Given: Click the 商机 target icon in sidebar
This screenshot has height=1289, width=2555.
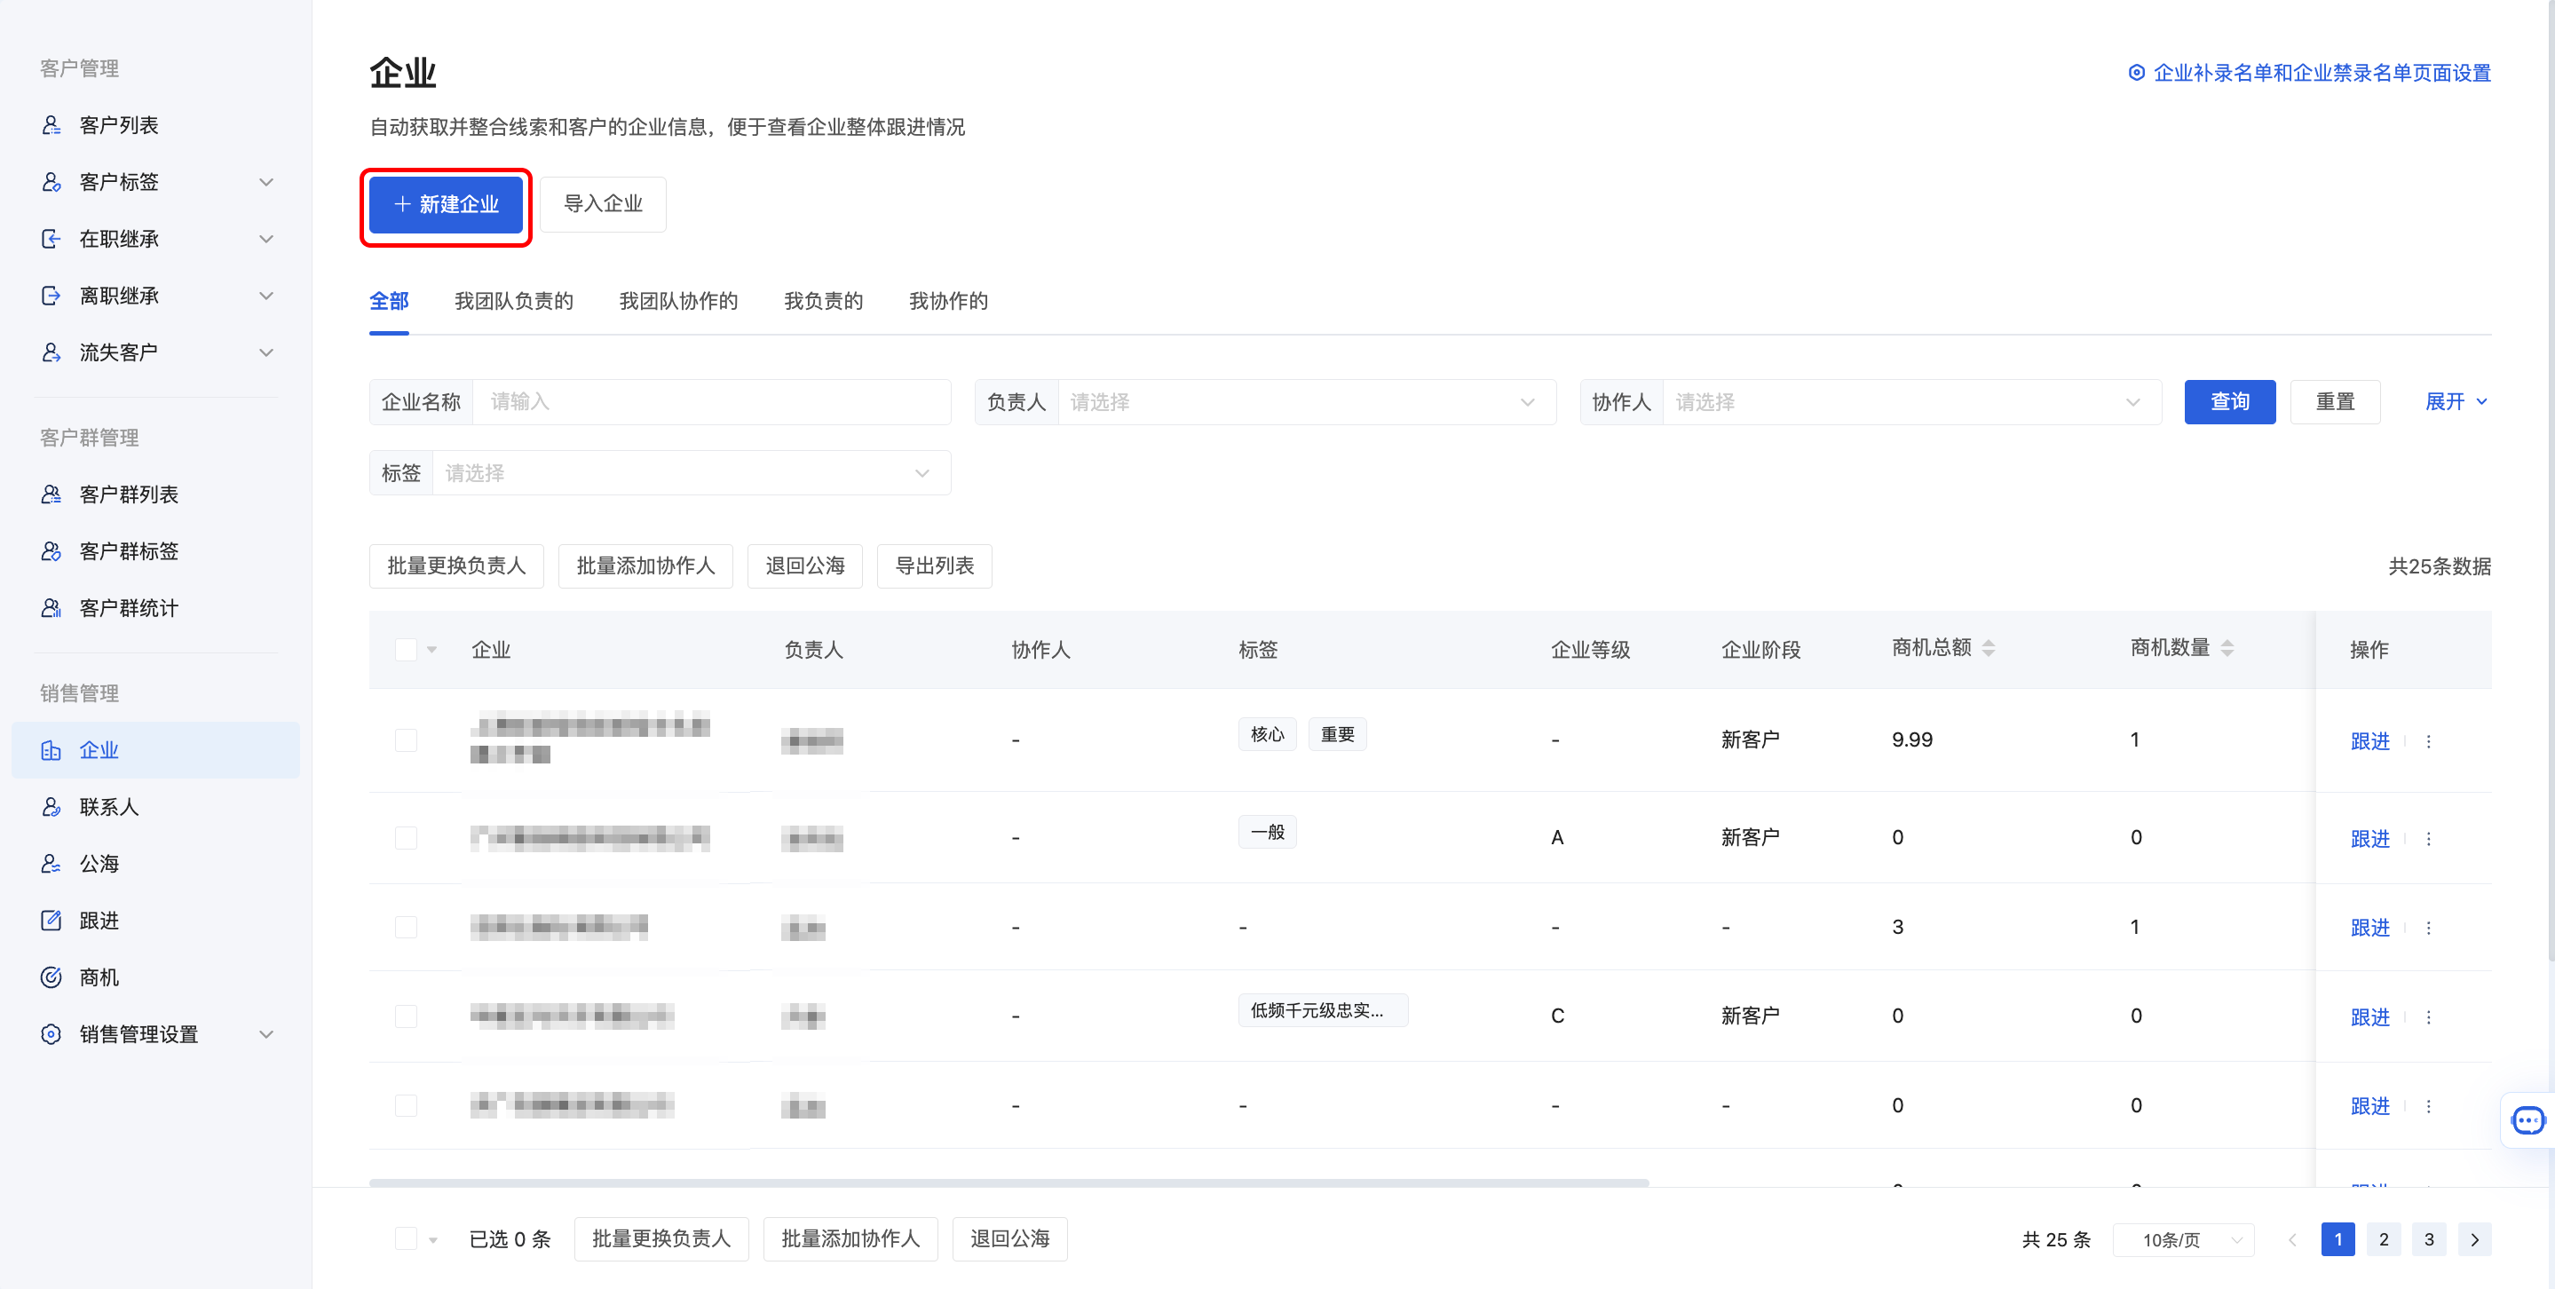Looking at the screenshot, I should coord(51,977).
